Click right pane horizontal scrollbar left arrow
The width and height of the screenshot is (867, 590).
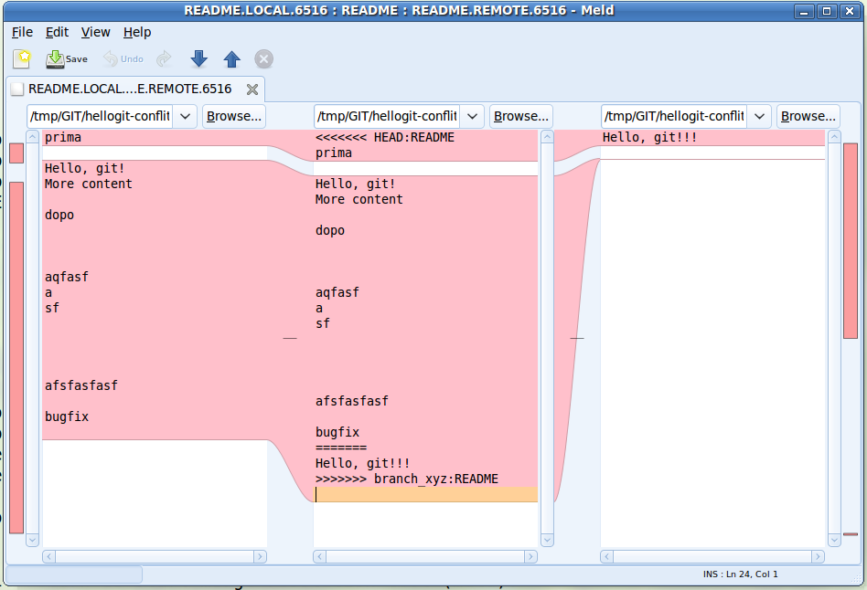(x=606, y=556)
